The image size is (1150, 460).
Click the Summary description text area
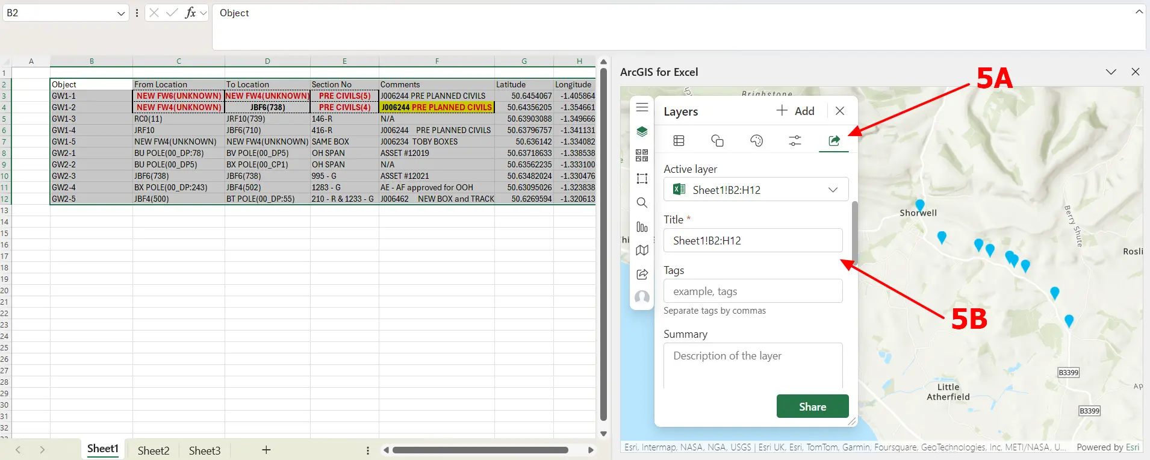(753, 365)
